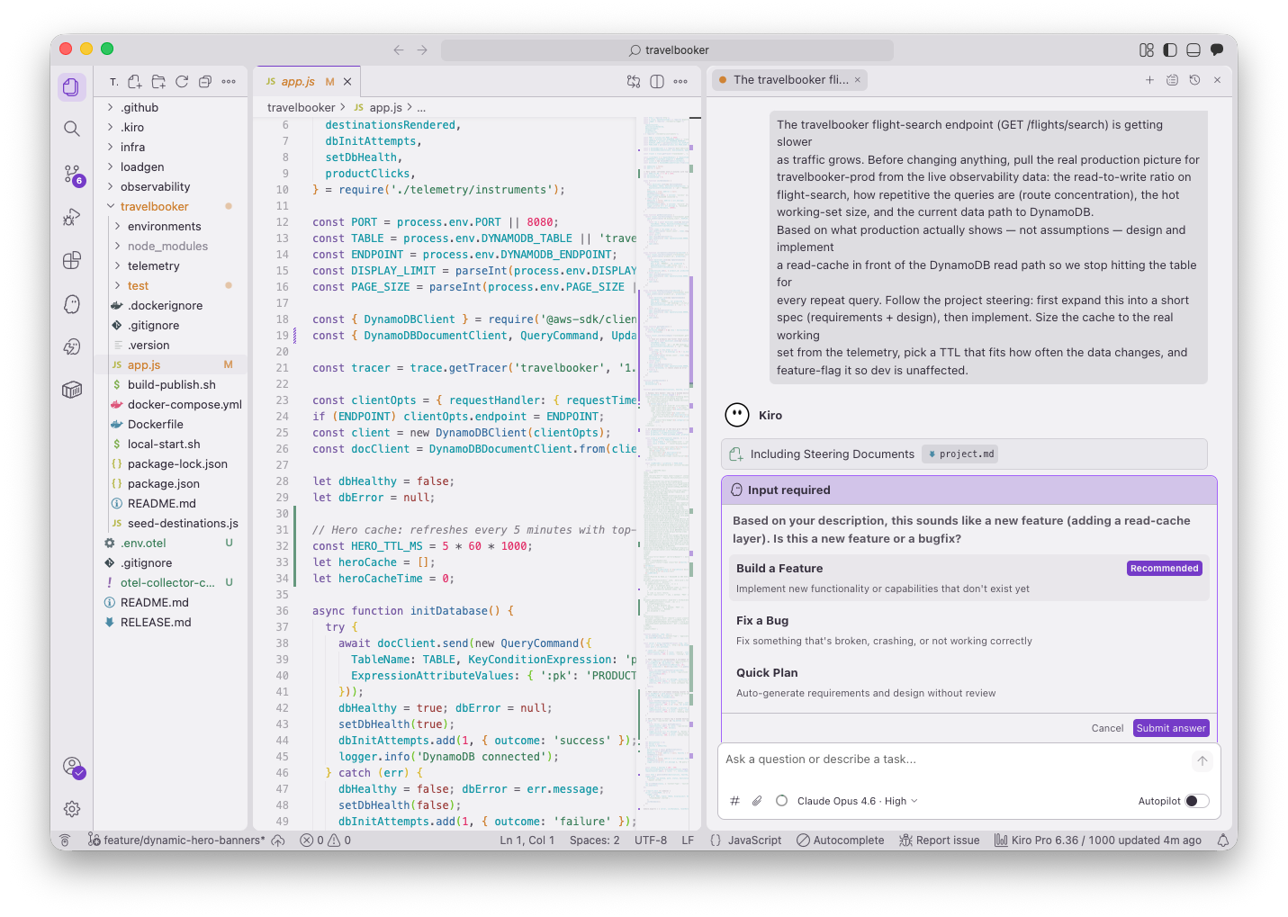Open Source Control view with badge 6
This screenshot has height=917, width=1288.
(x=72, y=174)
